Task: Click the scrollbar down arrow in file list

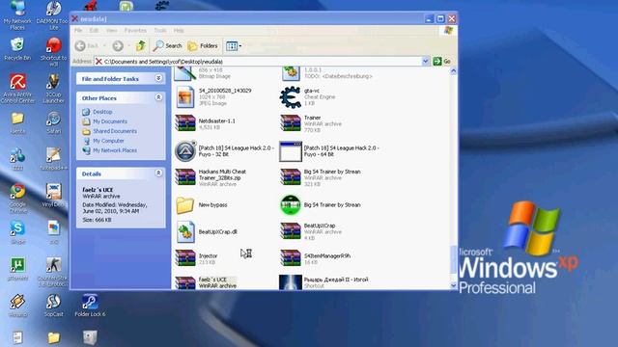Action: tap(453, 285)
